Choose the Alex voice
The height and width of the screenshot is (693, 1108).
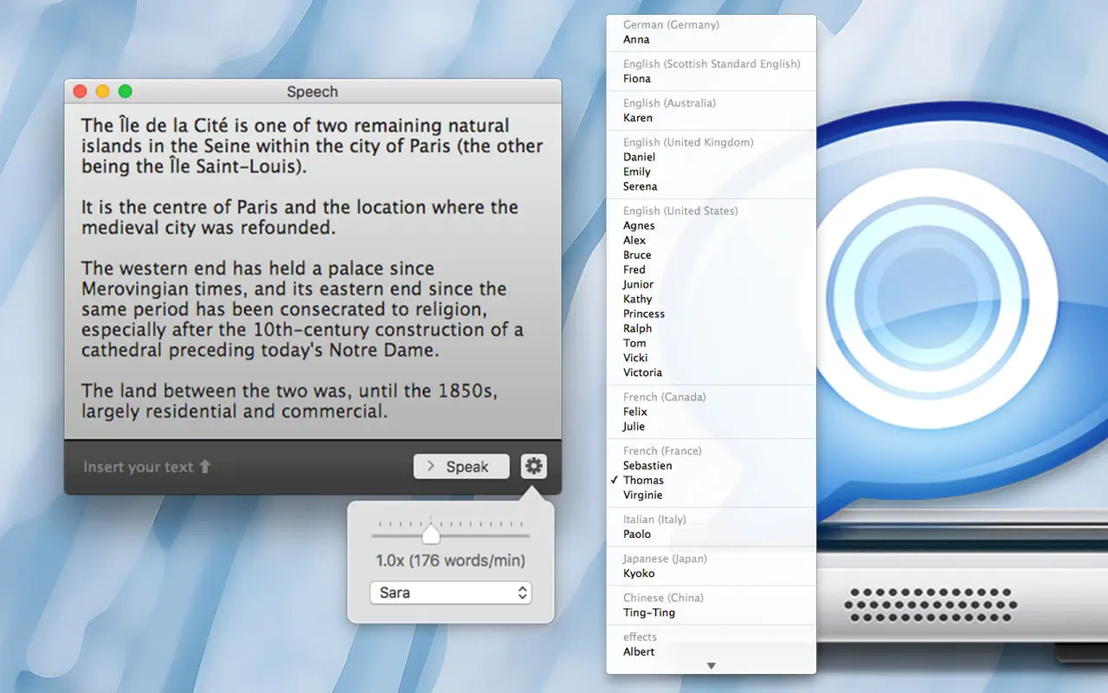tap(635, 240)
